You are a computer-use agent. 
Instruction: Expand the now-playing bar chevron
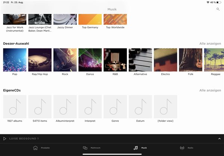pyautogui.click(x=219, y=139)
